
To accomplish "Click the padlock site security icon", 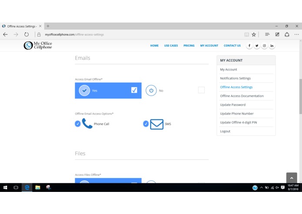I will tap(39, 35).
